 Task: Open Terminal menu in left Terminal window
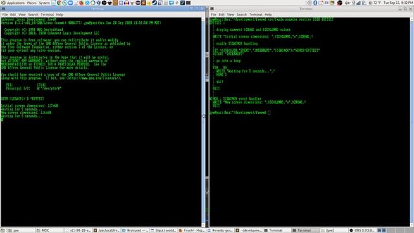tap(47, 14)
